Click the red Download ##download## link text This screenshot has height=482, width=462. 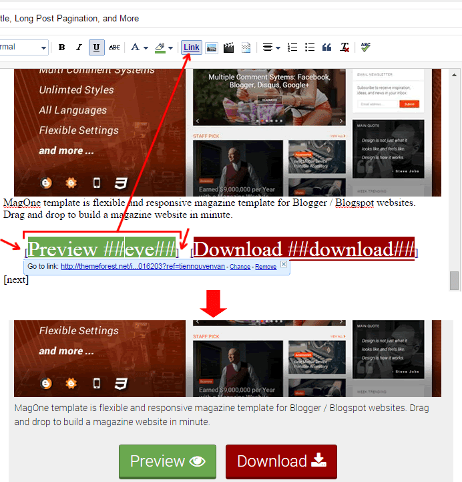304,249
